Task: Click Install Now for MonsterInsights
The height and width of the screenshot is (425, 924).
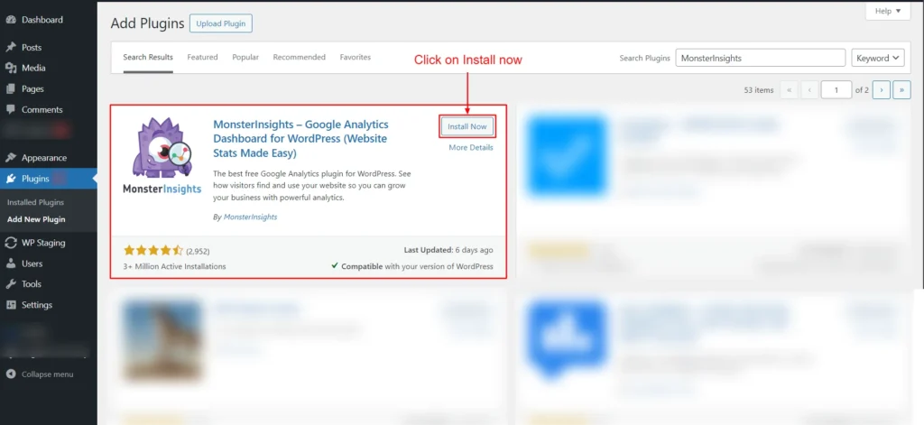Action: 467,126
